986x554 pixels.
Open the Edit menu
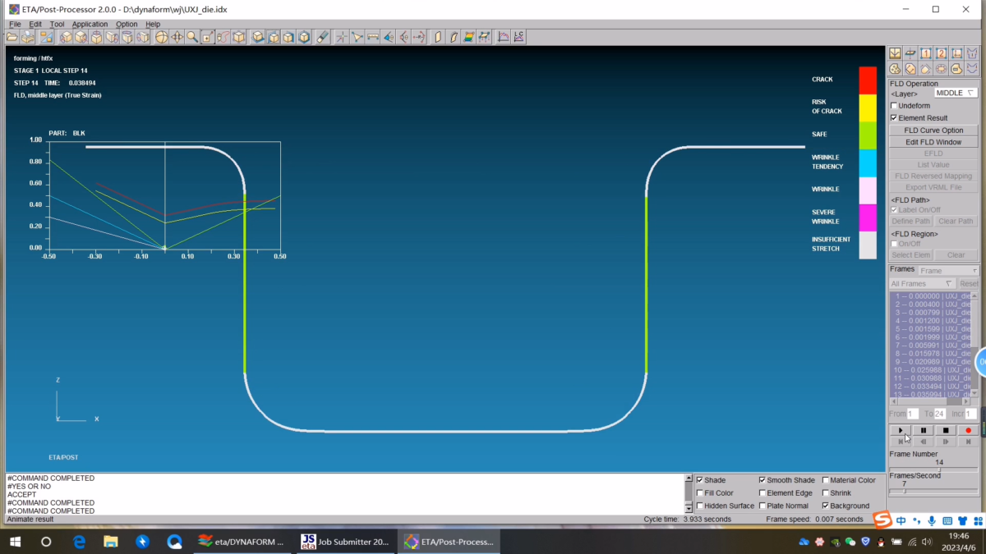(x=35, y=24)
